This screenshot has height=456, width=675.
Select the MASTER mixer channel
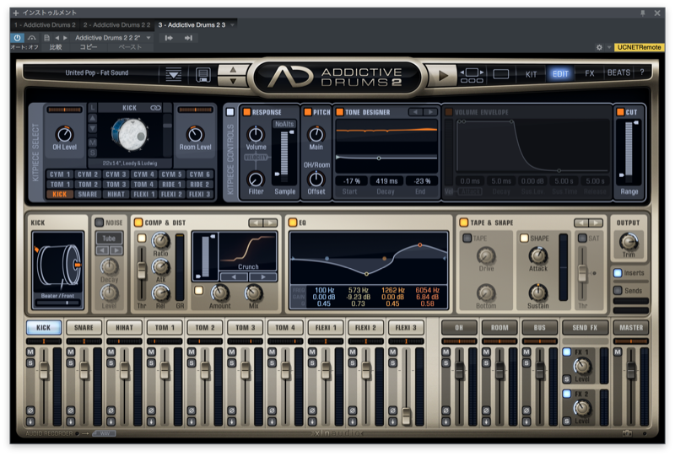tap(631, 328)
